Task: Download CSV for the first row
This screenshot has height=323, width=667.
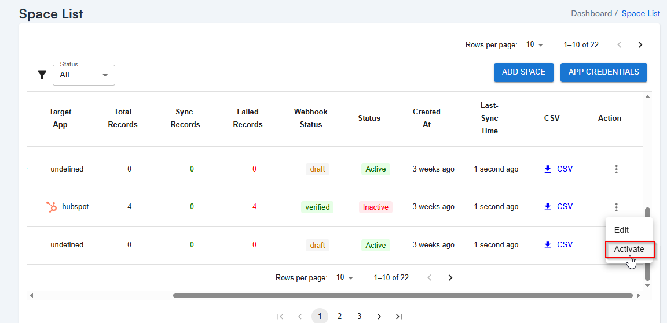Action: pyautogui.click(x=558, y=169)
